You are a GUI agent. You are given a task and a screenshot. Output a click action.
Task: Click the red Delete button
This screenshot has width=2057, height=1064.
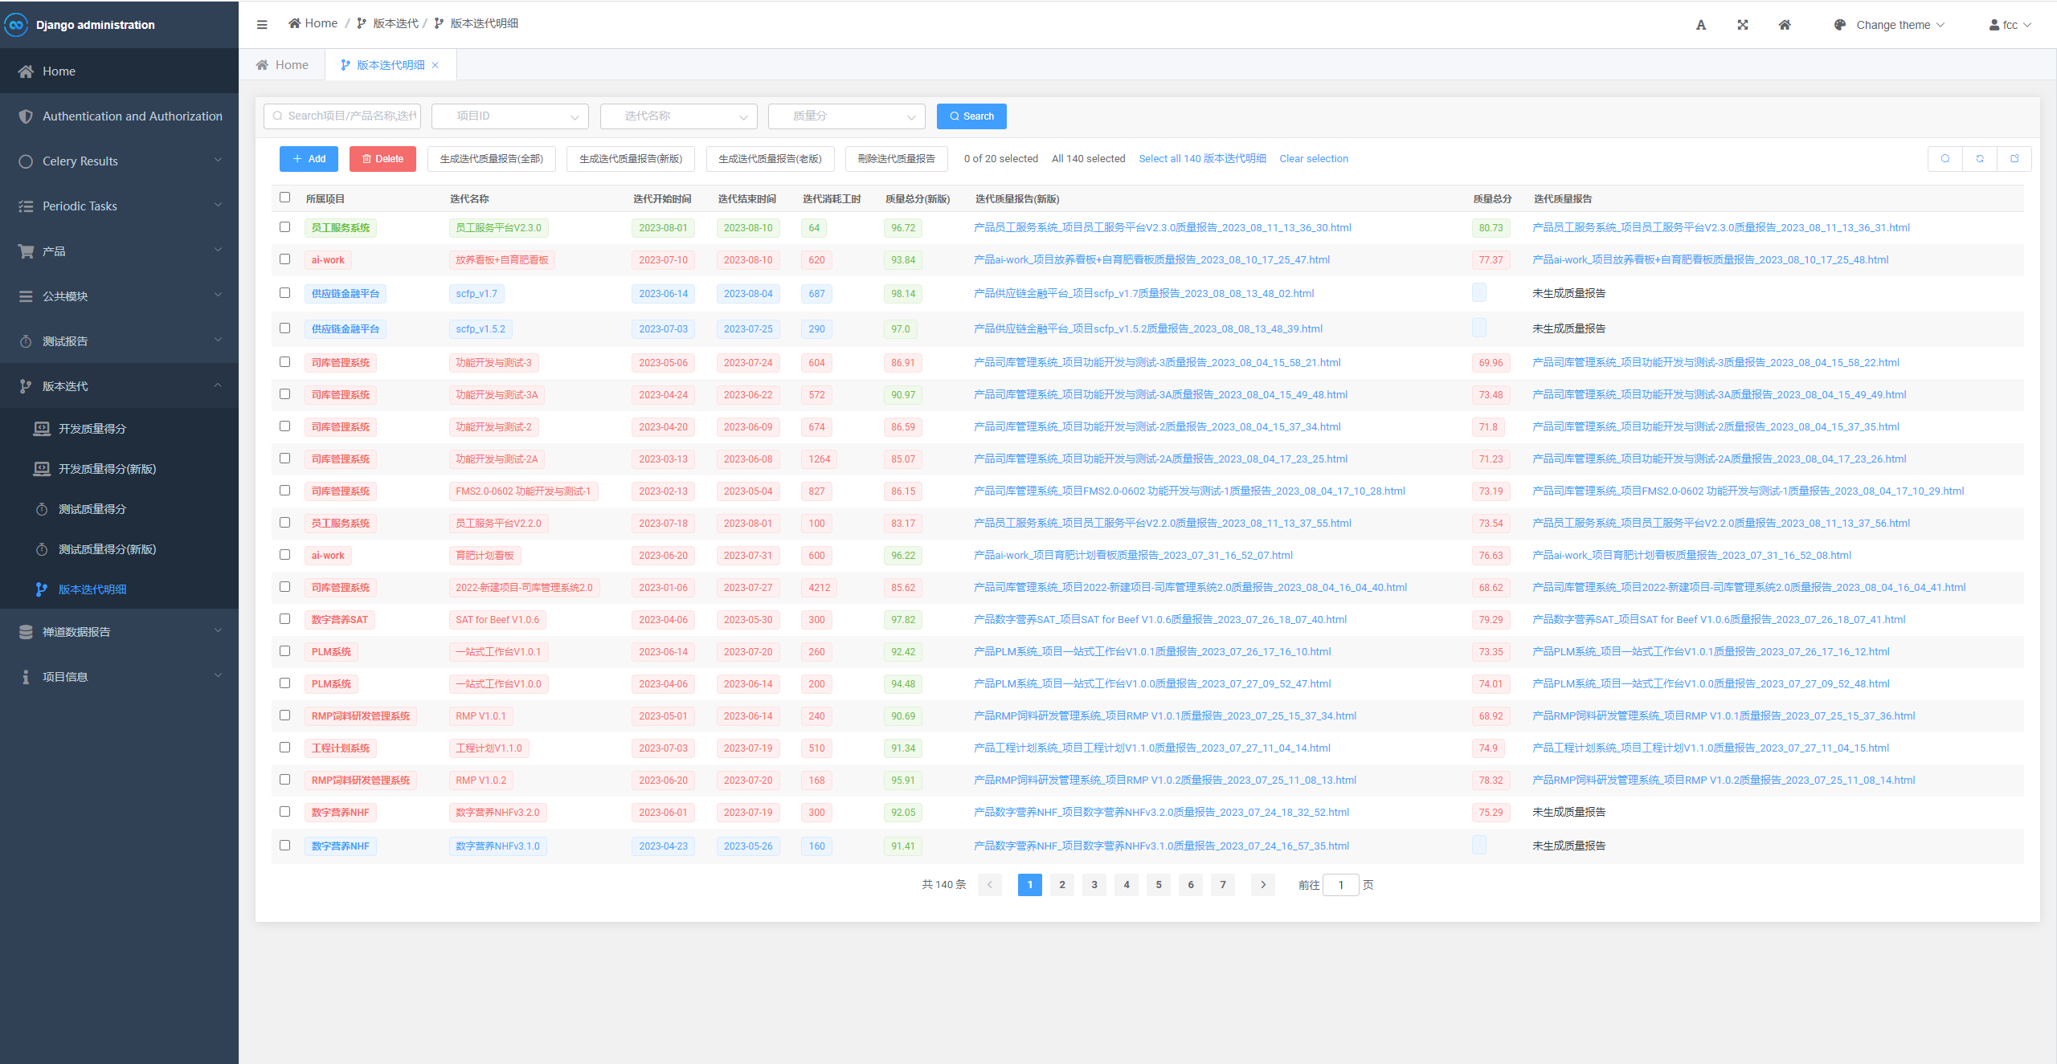click(x=382, y=159)
